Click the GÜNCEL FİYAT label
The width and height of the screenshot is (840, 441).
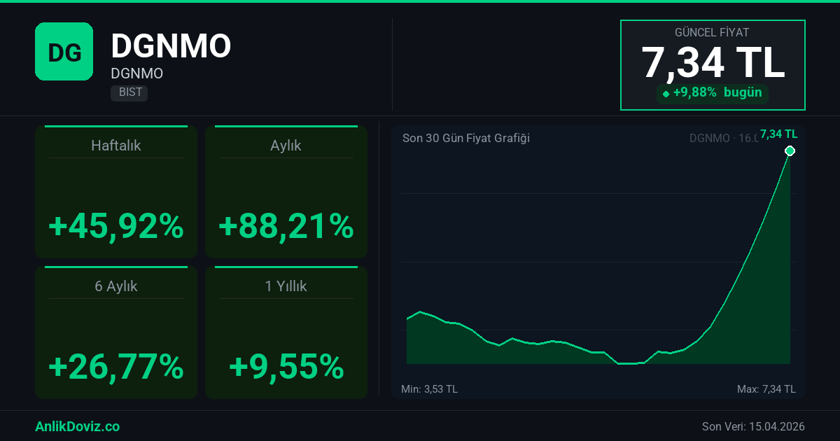pos(712,33)
